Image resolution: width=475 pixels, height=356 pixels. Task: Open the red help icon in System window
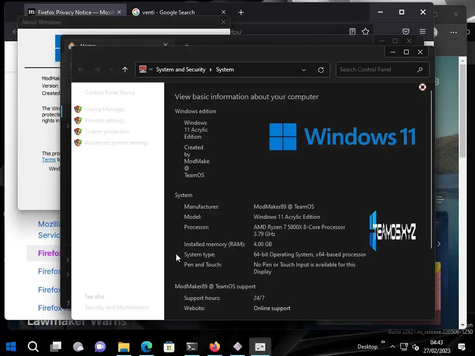[422, 87]
